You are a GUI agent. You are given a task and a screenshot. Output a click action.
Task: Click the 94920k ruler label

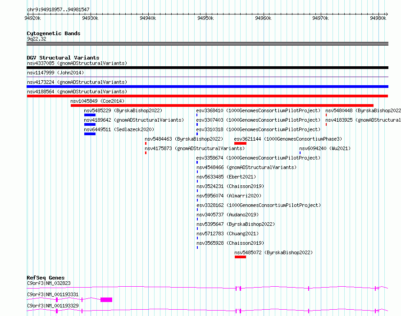[x=32, y=18]
